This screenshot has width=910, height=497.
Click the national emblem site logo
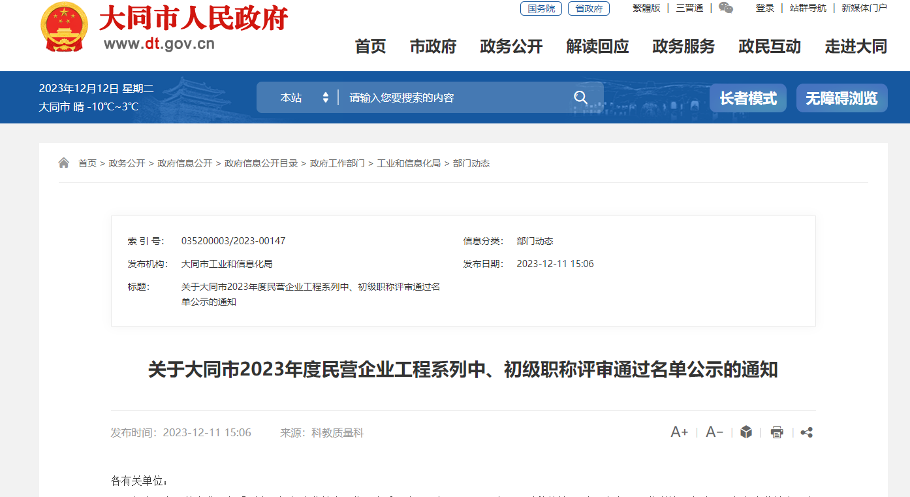(64, 27)
